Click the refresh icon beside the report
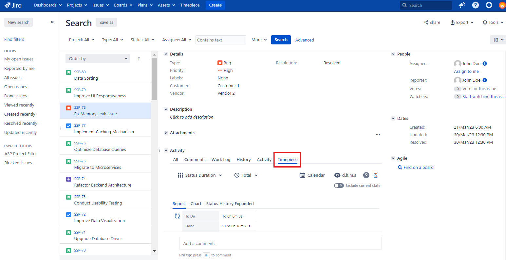 [x=177, y=216]
